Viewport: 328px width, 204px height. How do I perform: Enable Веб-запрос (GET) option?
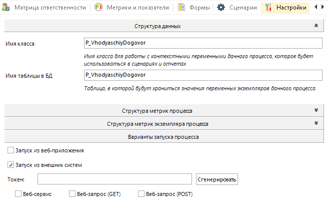[72, 194]
